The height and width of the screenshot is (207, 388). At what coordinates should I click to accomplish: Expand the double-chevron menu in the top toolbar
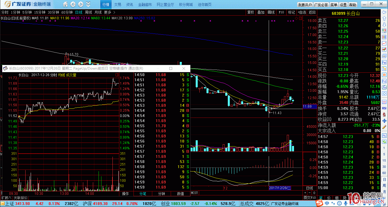click(88, 4)
